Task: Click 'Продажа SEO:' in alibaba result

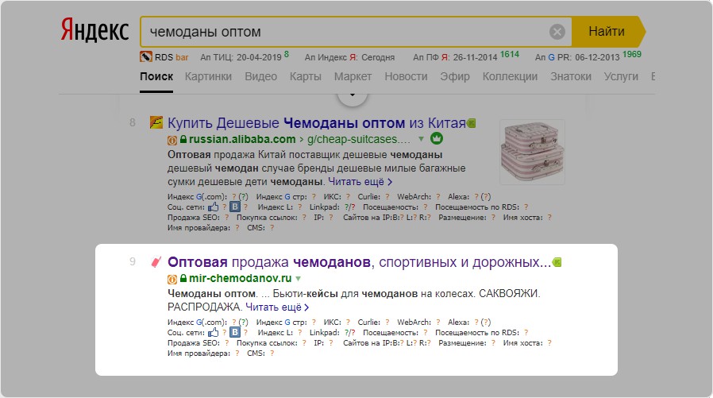Action: 193,218
